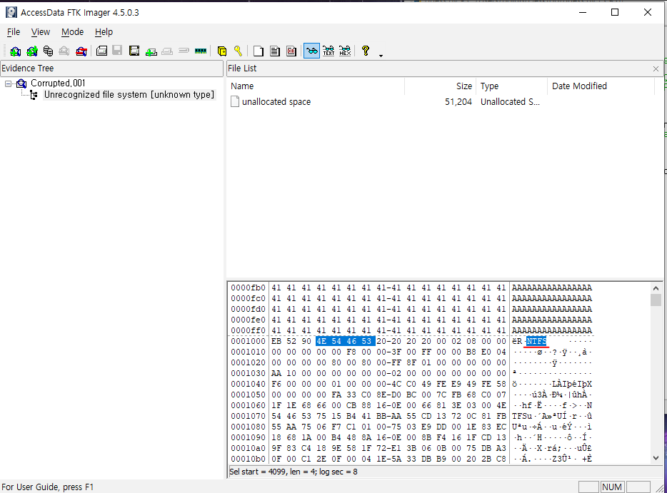Click the NUM status bar indicator
Screen dimensions: 667x493
click(x=612, y=487)
